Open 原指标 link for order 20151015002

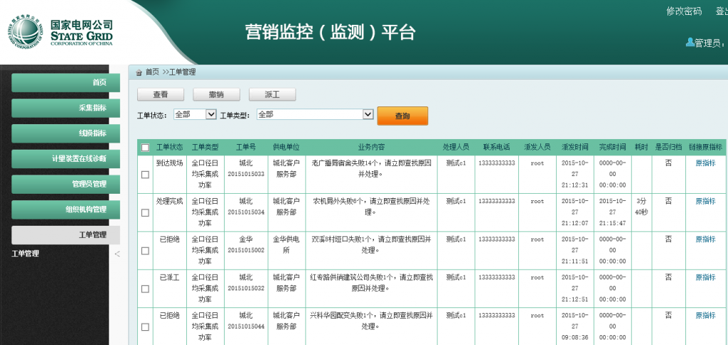(705, 239)
